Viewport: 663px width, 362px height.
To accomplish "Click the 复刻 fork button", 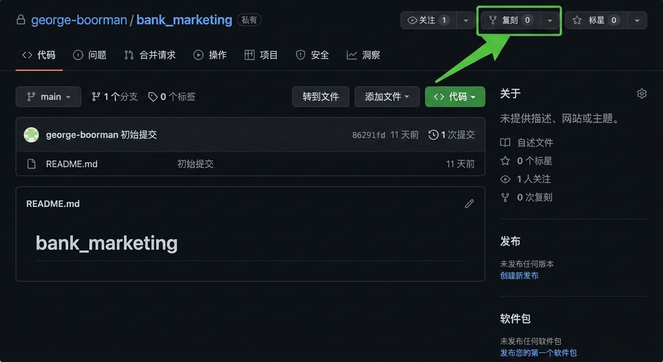I will click(x=510, y=20).
